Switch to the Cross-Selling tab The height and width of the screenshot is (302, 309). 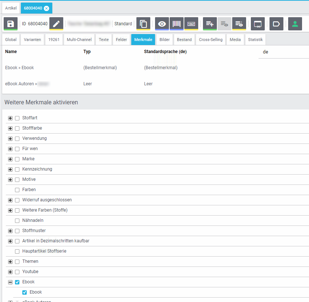(x=211, y=40)
